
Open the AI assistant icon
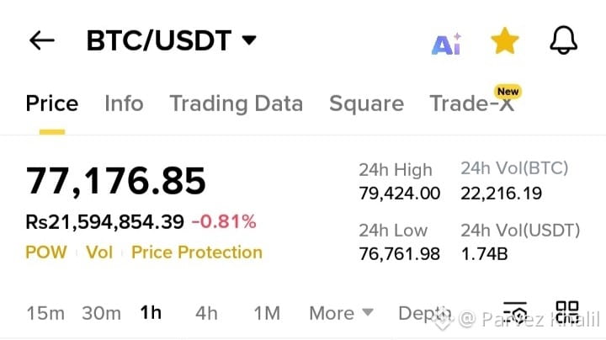pyautogui.click(x=446, y=44)
